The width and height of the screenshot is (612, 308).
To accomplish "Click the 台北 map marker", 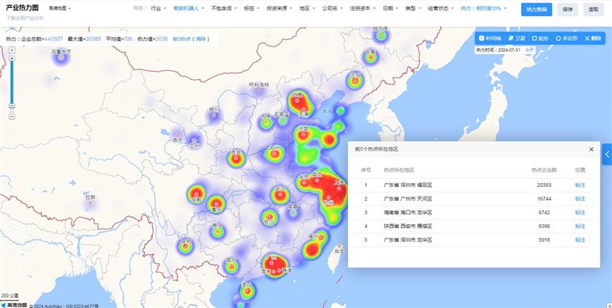I will click(x=339, y=246).
